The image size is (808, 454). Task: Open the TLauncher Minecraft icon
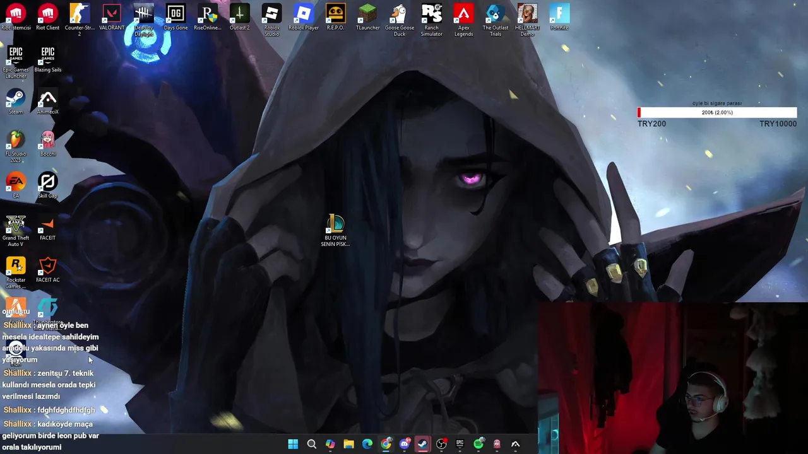[367, 17]
